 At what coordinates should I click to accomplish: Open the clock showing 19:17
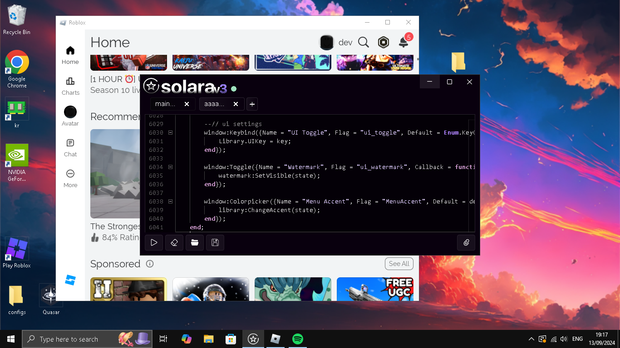[x=602, y=339]
